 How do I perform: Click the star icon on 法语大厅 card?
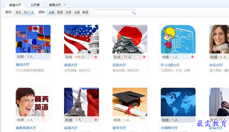pyautogui.click(x=96, y=120)
